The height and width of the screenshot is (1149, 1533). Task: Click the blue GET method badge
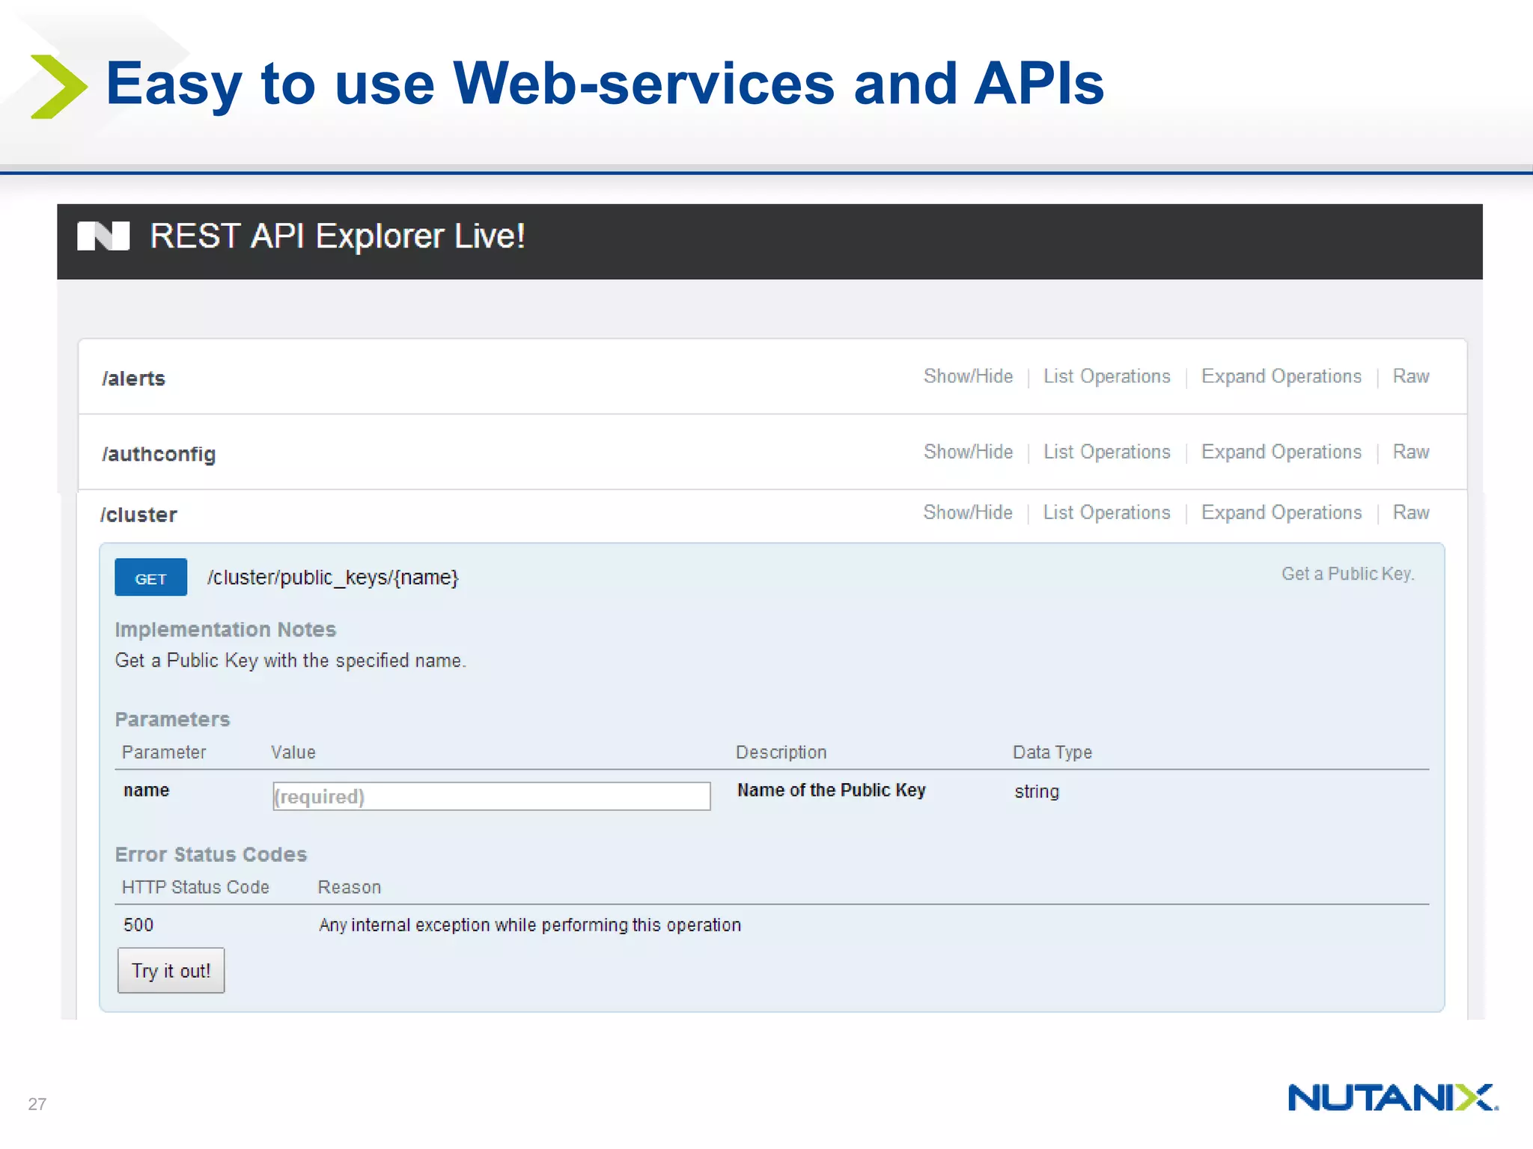(150, 577)
